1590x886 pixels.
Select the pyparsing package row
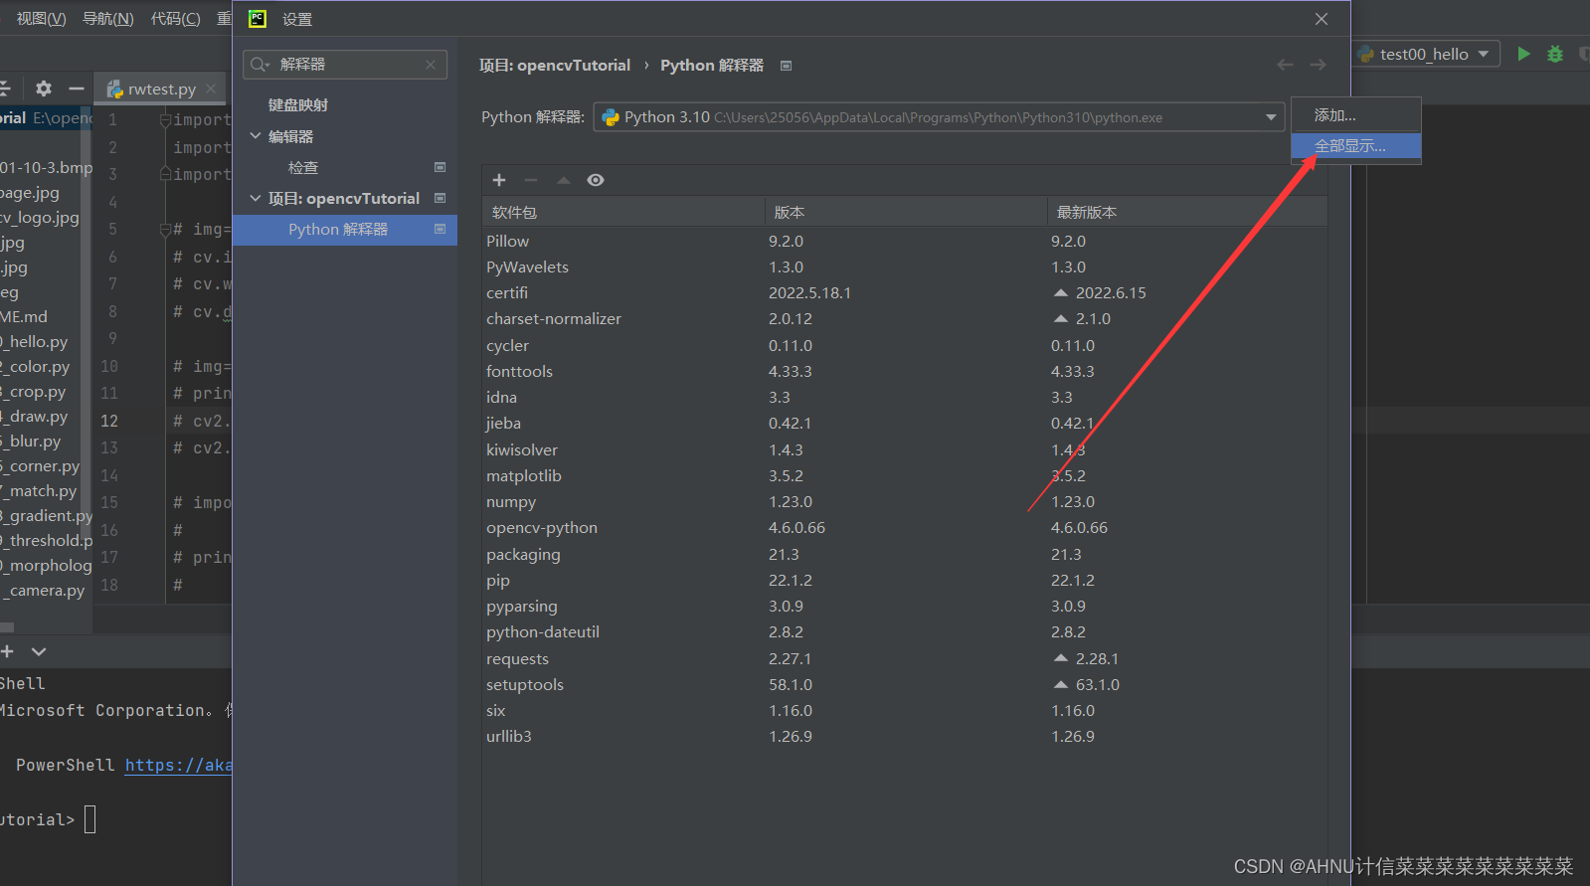pos(905,606)
